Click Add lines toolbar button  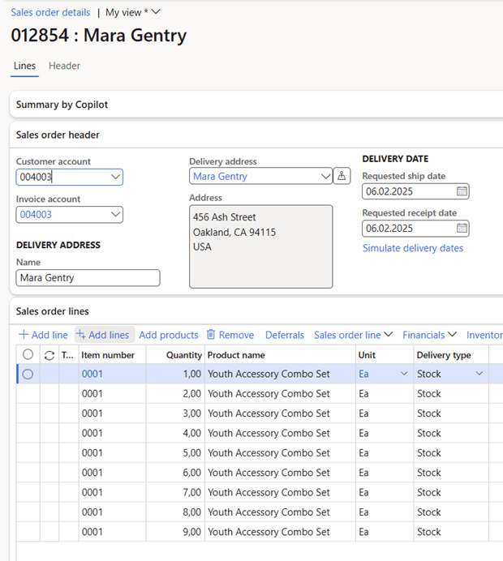pos(104,335)
